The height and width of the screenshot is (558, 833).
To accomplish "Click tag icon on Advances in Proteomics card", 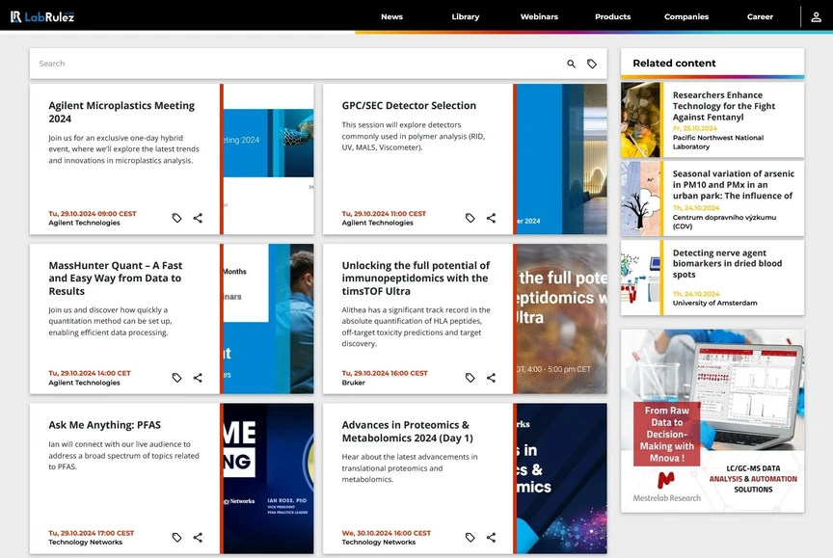I will 470,538.
